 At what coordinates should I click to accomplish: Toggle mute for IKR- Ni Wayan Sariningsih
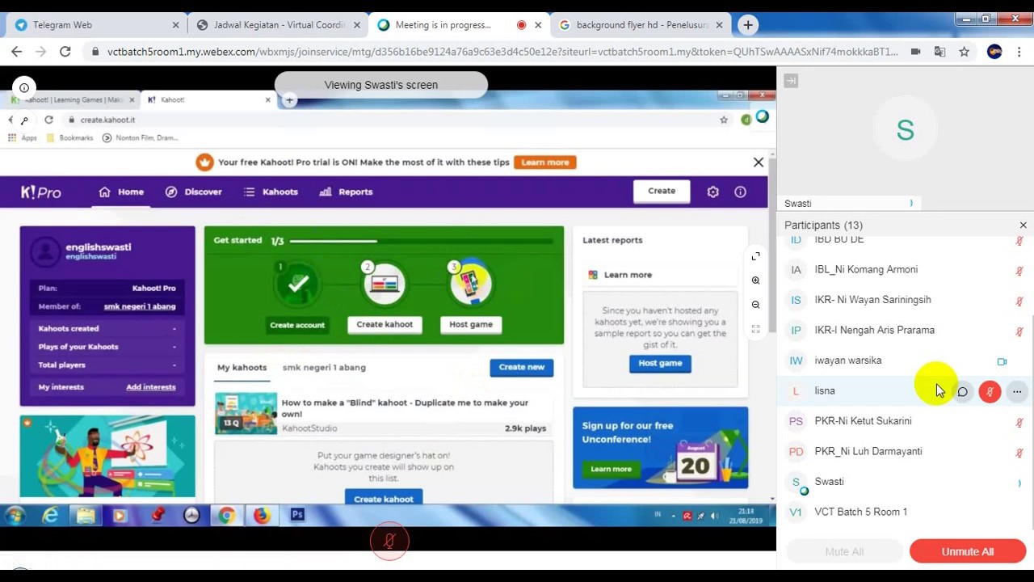1019,302
